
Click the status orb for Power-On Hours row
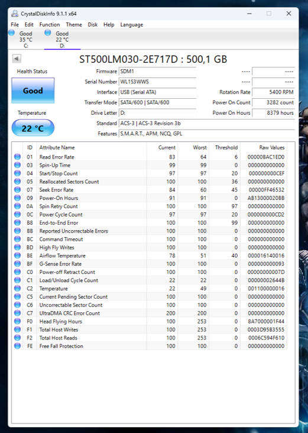(17, 198)
